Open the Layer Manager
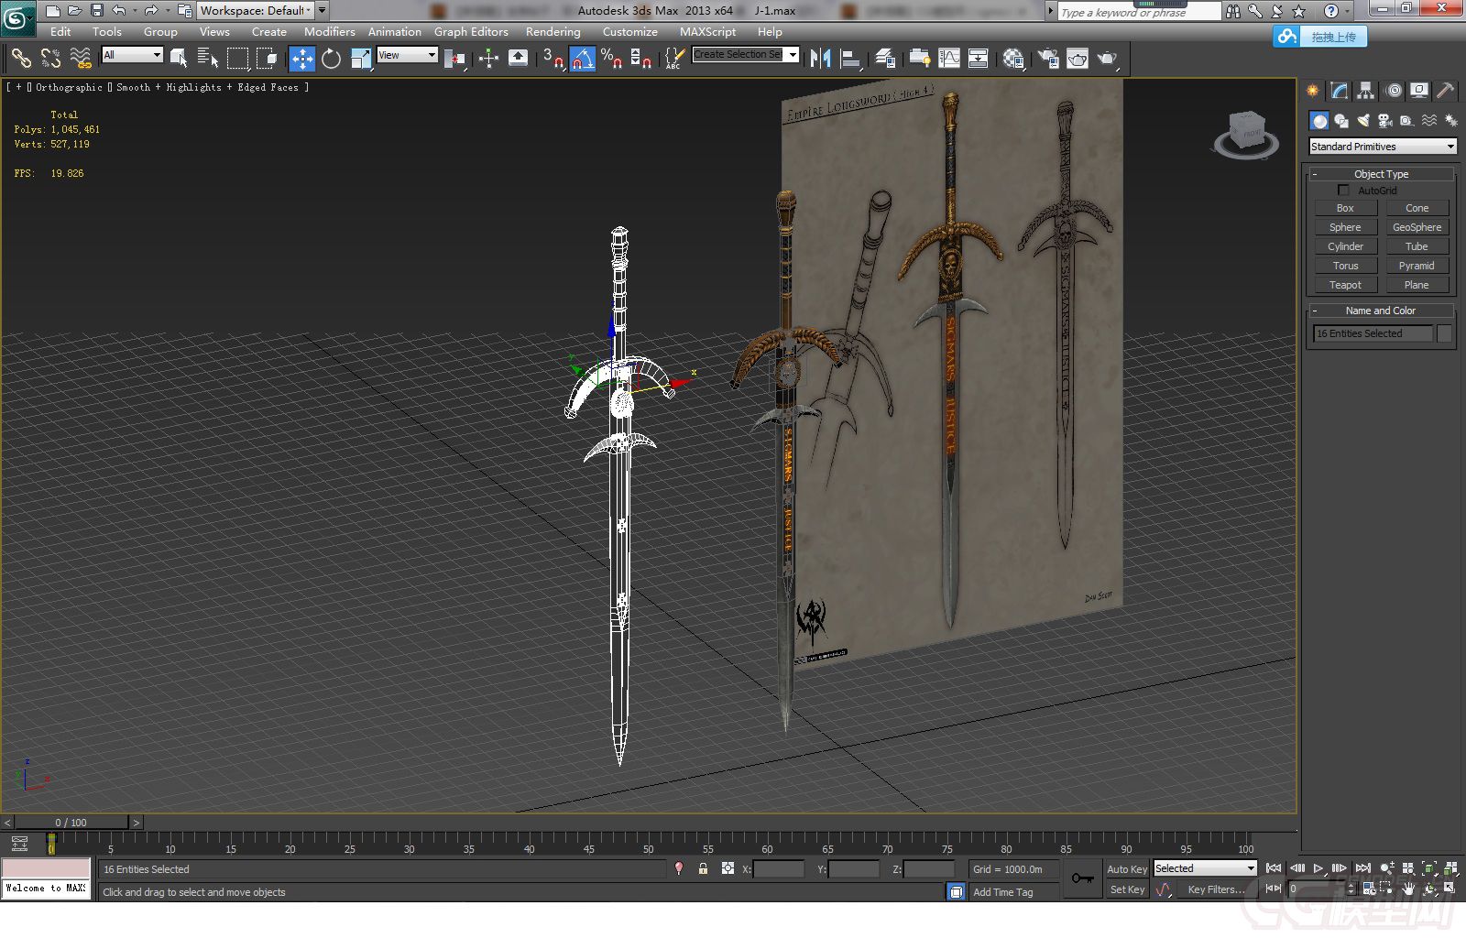The height and width of the screenshot is (938, 1466). tap(885, 59)
